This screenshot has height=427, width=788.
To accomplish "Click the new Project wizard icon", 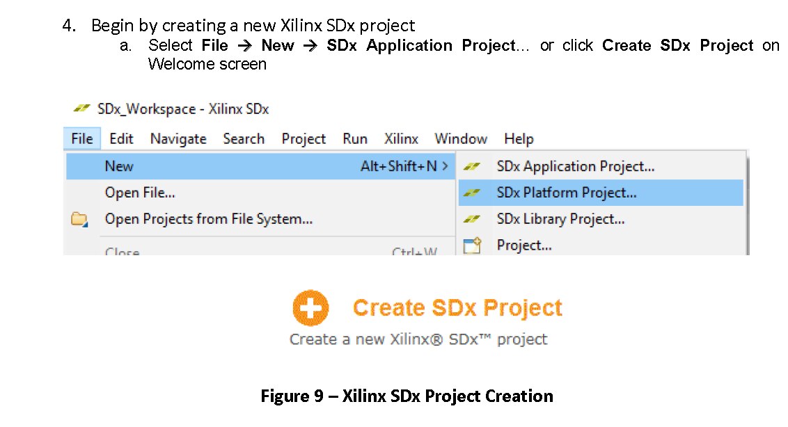I will click(472, 245).
